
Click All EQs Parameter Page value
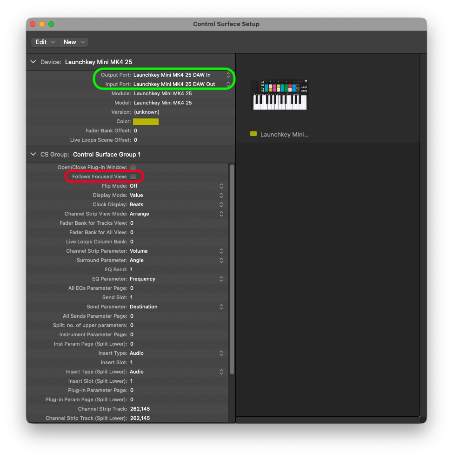click(x=132, y=288)
